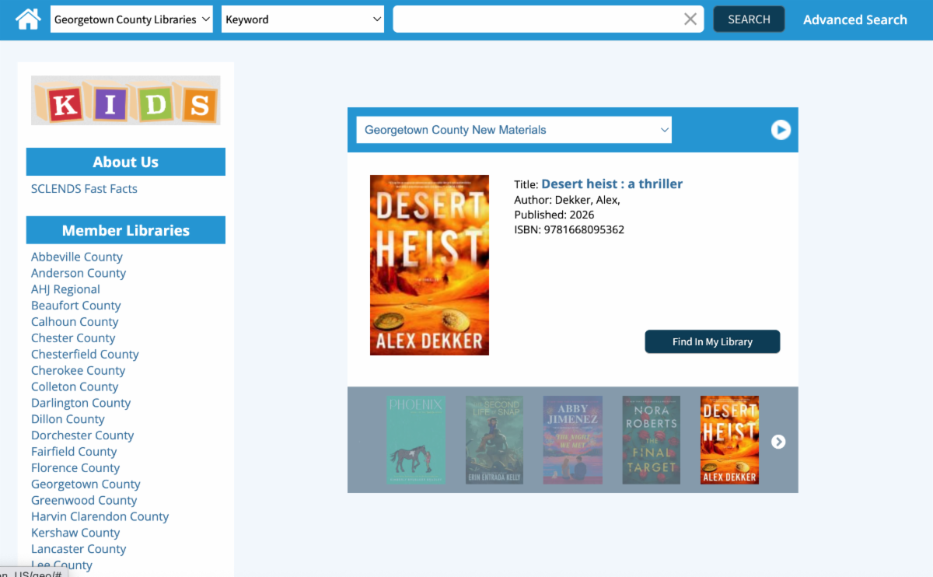Open Abbeville County library link

tap(77, 257)
